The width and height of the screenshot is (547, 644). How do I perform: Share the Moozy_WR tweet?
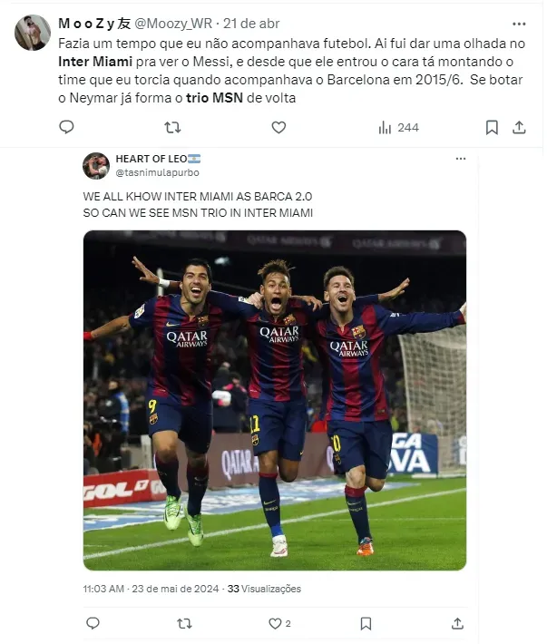click(x=519, y=127)
